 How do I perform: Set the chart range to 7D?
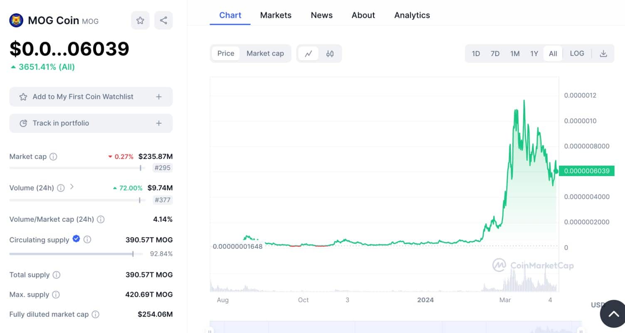click(x=495, y=54)
